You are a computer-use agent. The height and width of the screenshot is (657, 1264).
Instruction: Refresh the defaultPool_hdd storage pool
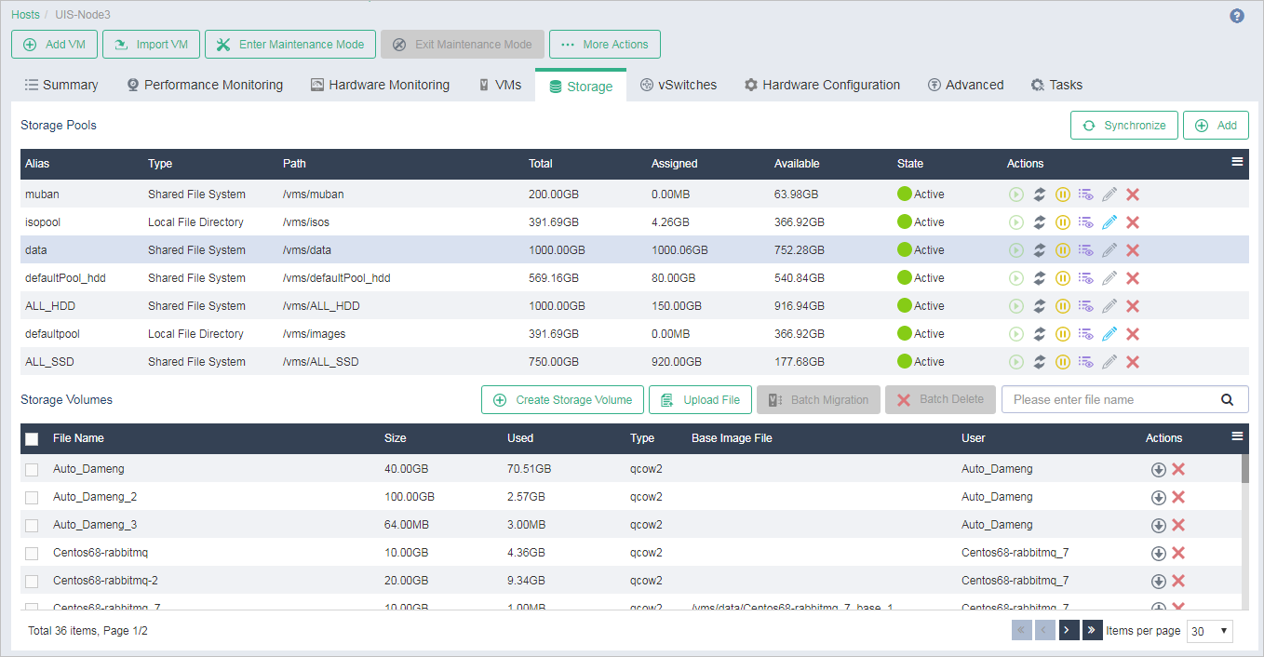point(1040,278)
